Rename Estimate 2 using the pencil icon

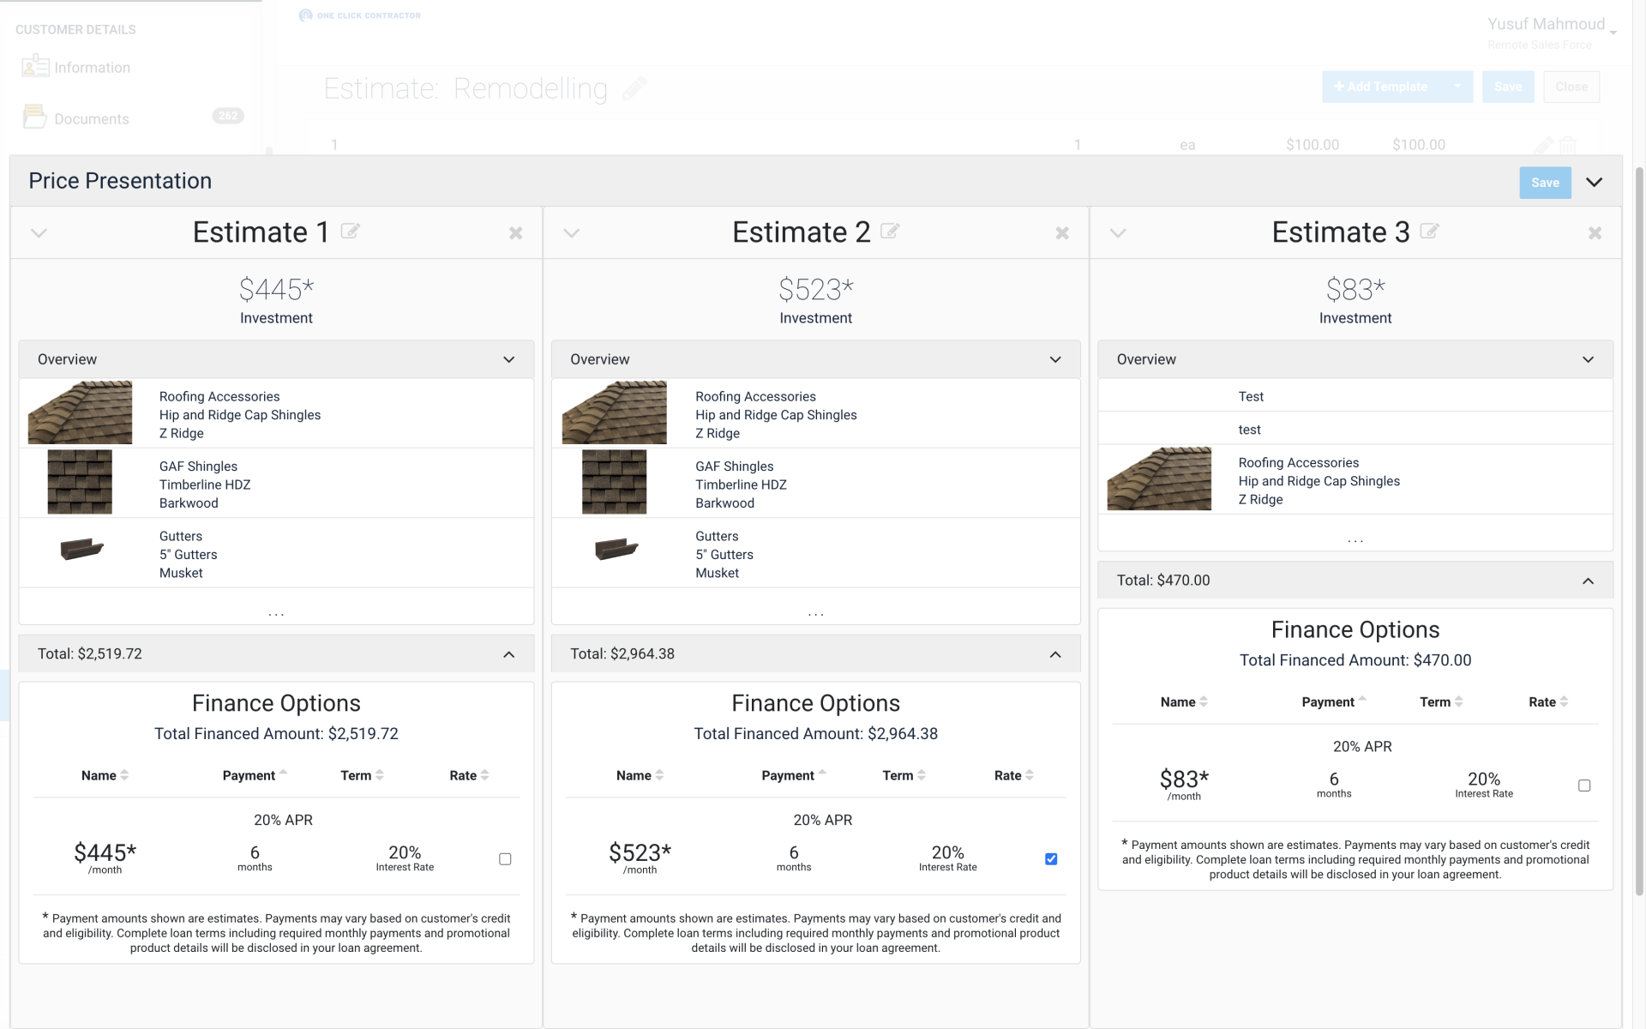(891, 231)
